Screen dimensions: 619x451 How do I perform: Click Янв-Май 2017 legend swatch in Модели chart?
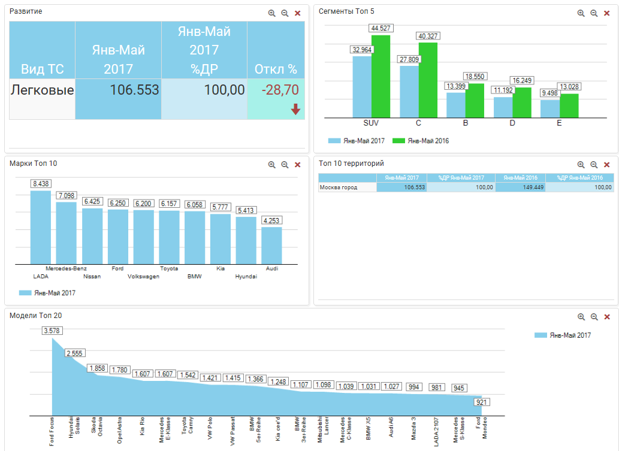click(x=541, y=335)
